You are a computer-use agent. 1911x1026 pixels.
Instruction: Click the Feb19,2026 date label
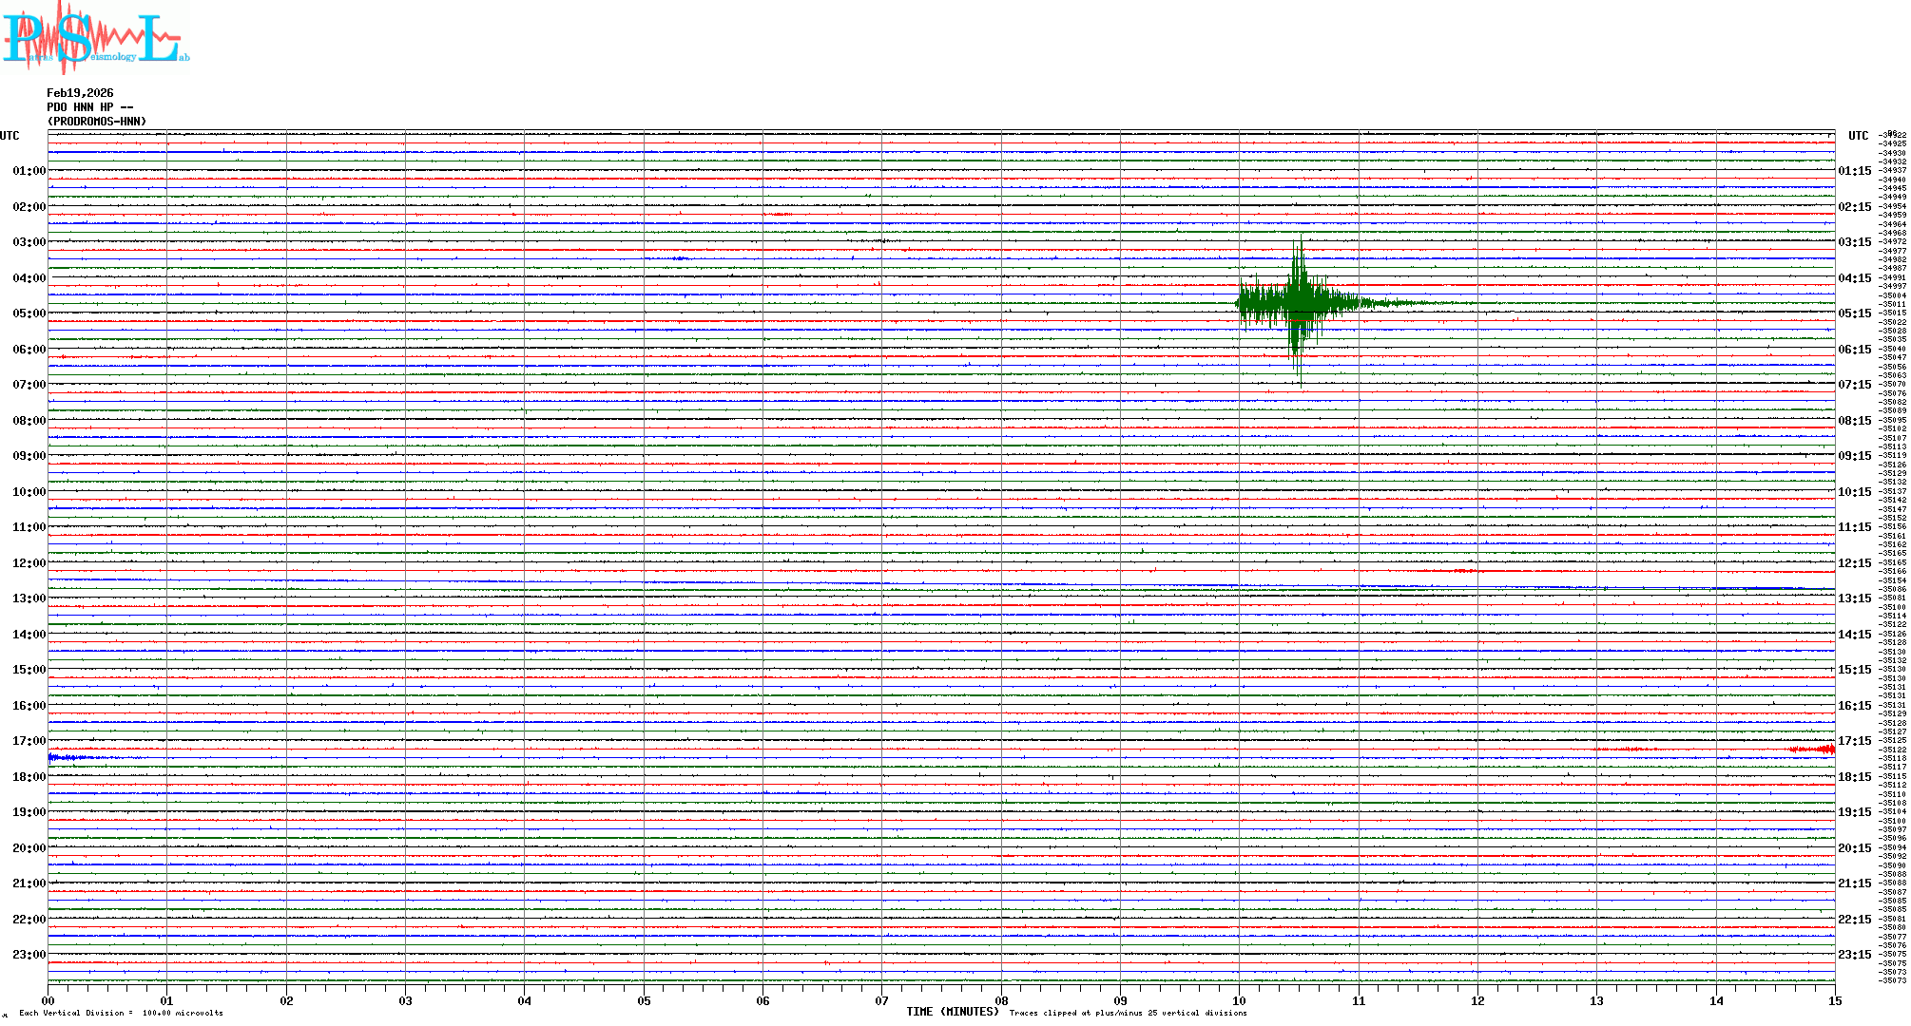80,93
